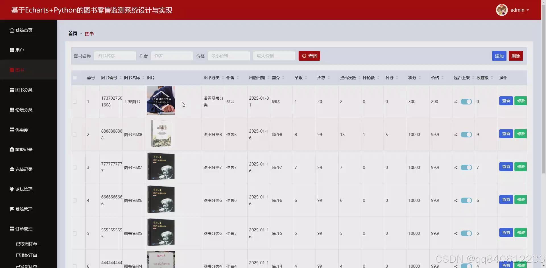
Task: Open 系统首页 via the home icon
Action: click(x=12, y=30)
